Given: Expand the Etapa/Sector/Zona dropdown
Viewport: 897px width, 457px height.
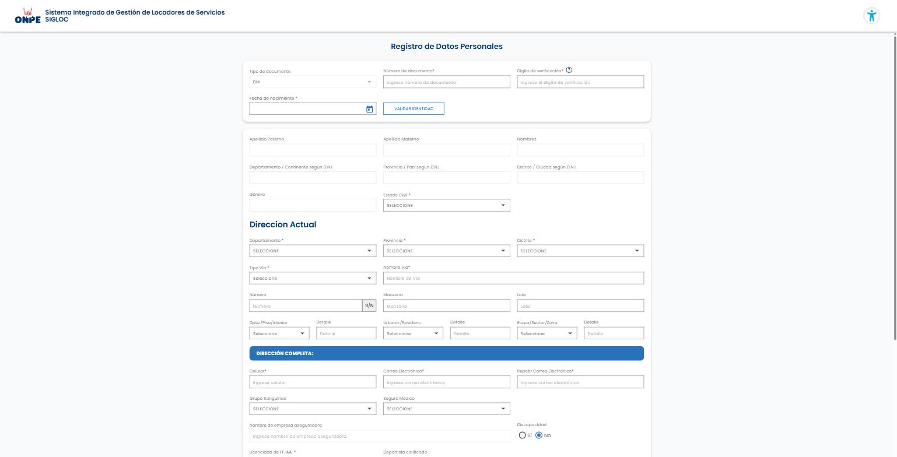Looking at the screenshot, I should click(547, 333).
